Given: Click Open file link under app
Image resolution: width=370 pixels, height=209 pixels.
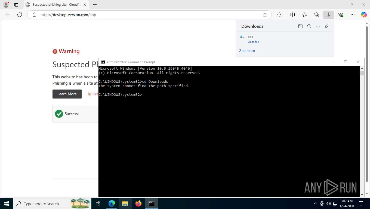Looking at the screenshot, I should click(253, 42).
